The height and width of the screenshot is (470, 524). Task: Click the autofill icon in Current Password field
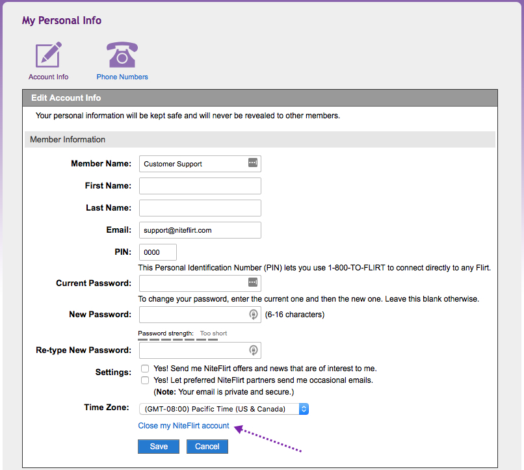click(x=253, y=282)
